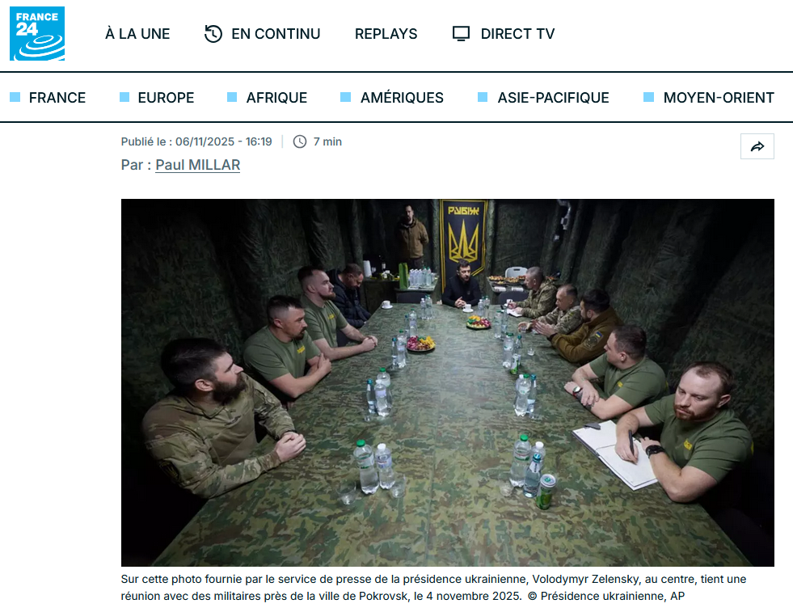Click the photo caption text below image
793x612 pixels.
(x=433, y=587)
